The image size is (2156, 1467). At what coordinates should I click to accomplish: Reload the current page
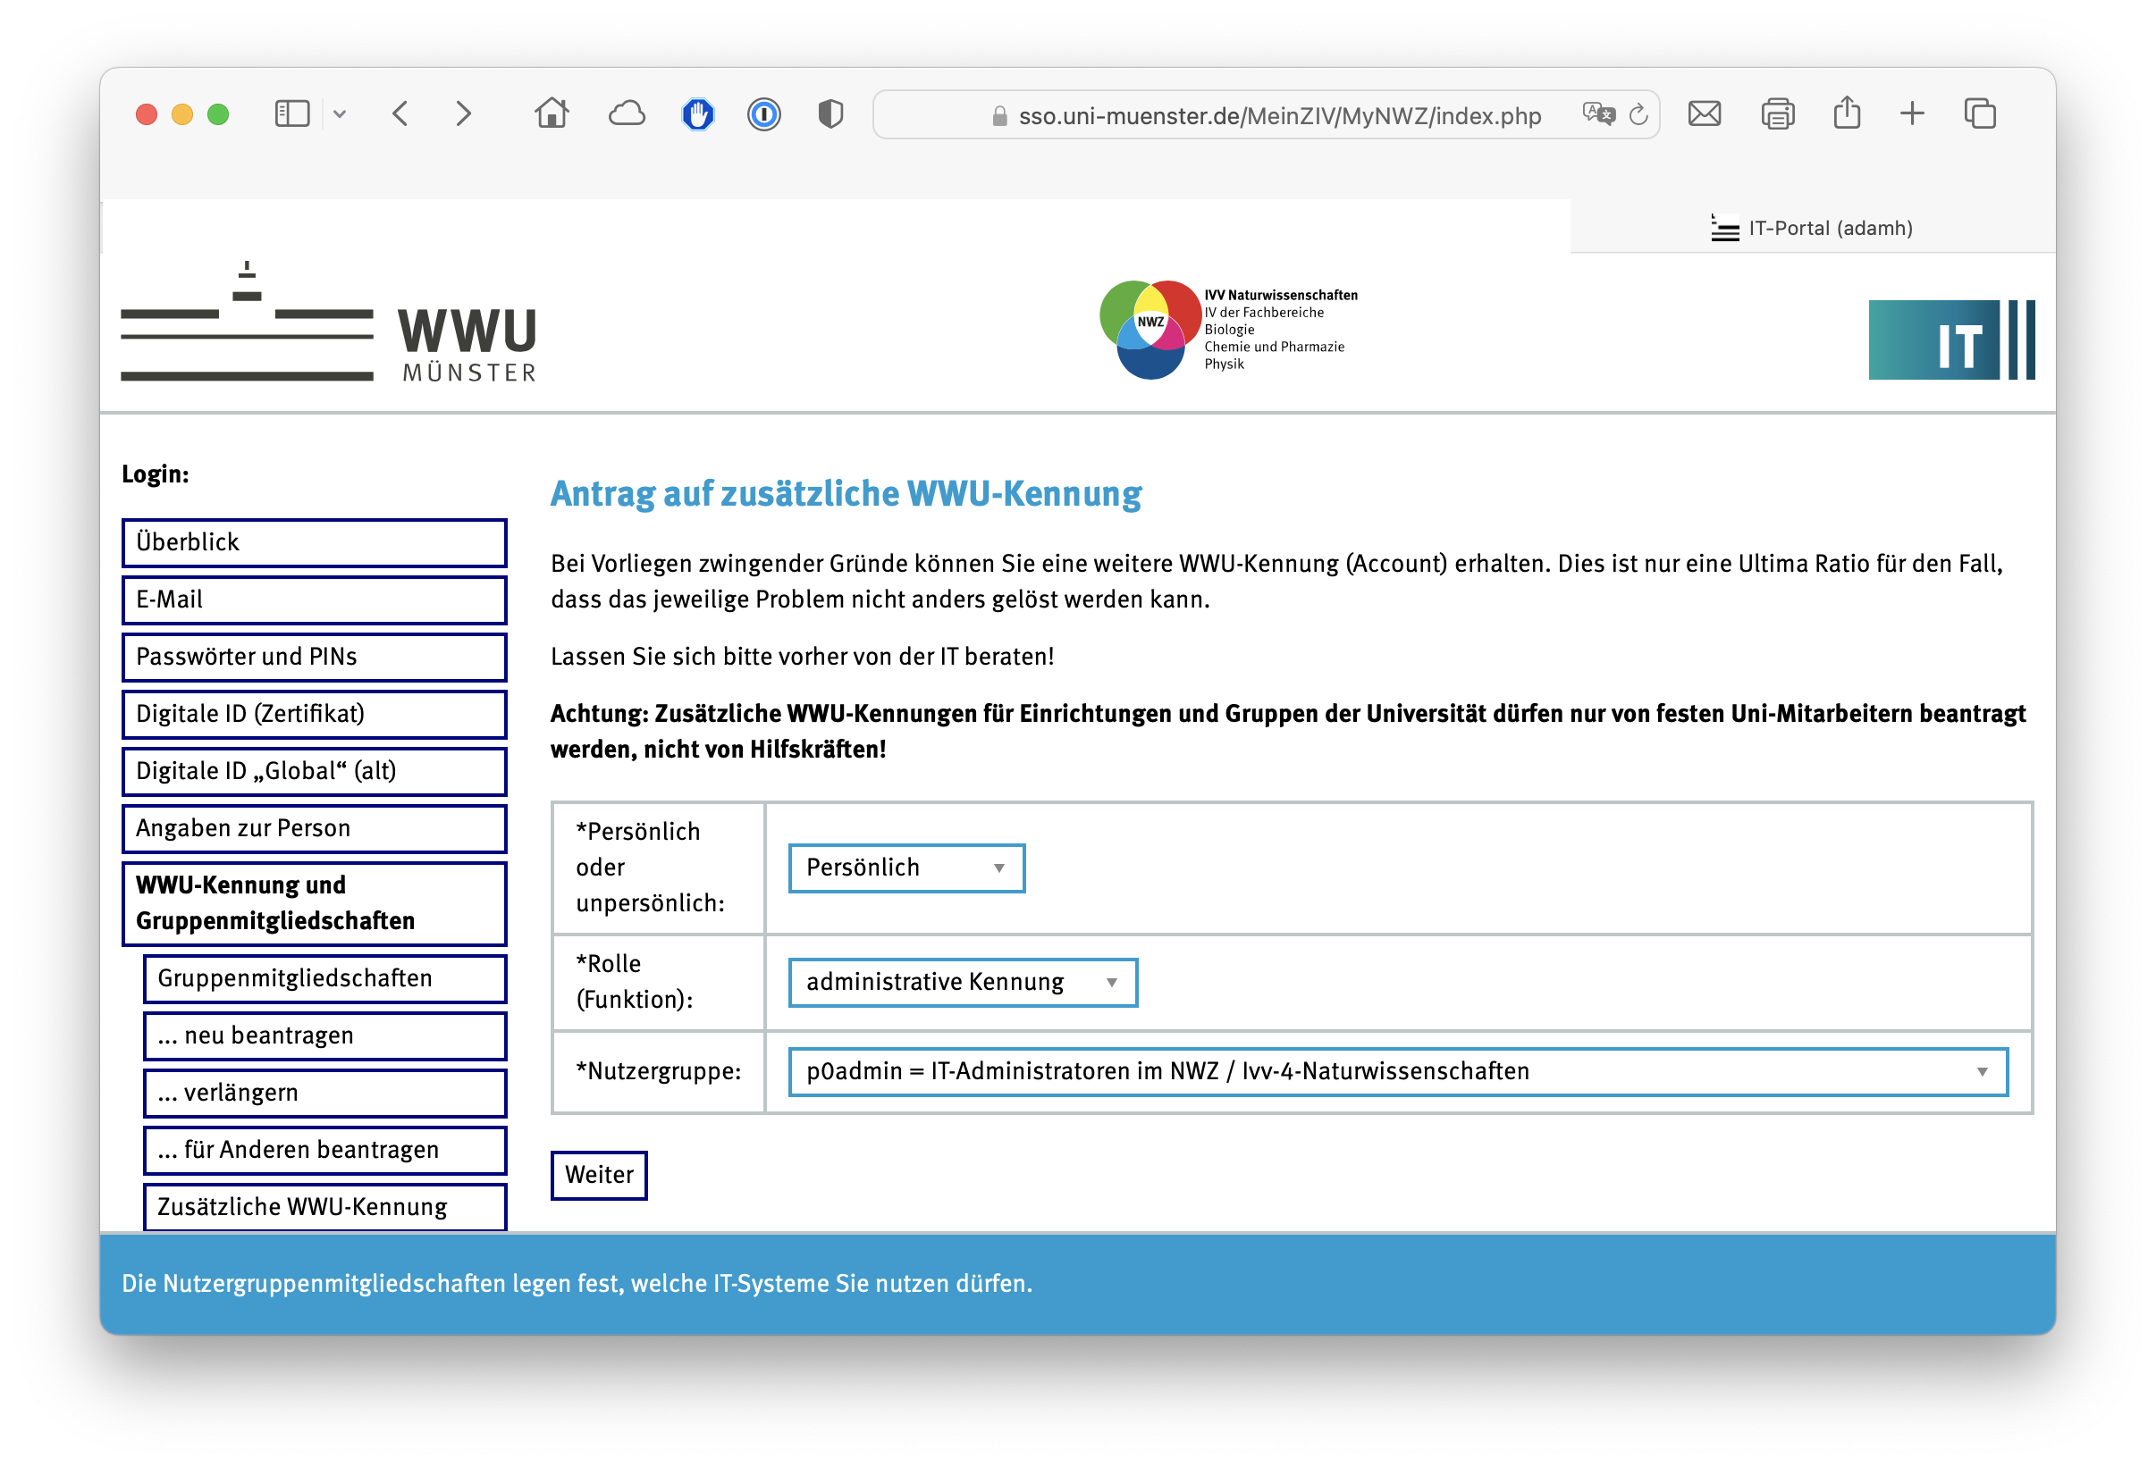[1638, 114]
